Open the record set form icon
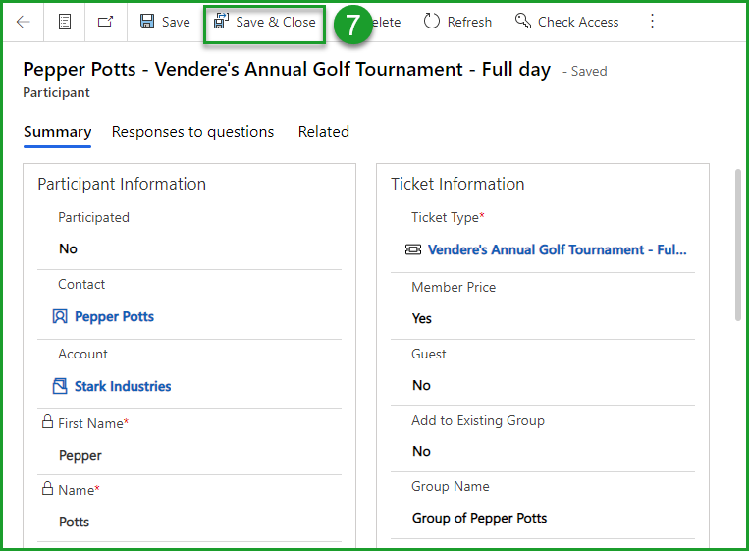Viewport: 749px width, 551px height. [65, 22]
